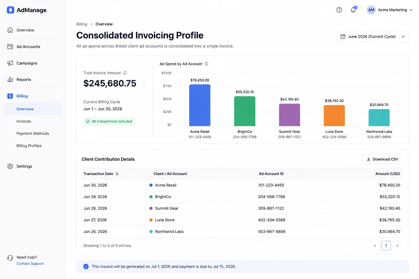
Task: Sort by Transaction Date sort icon
Action: (x=117, y=174)
